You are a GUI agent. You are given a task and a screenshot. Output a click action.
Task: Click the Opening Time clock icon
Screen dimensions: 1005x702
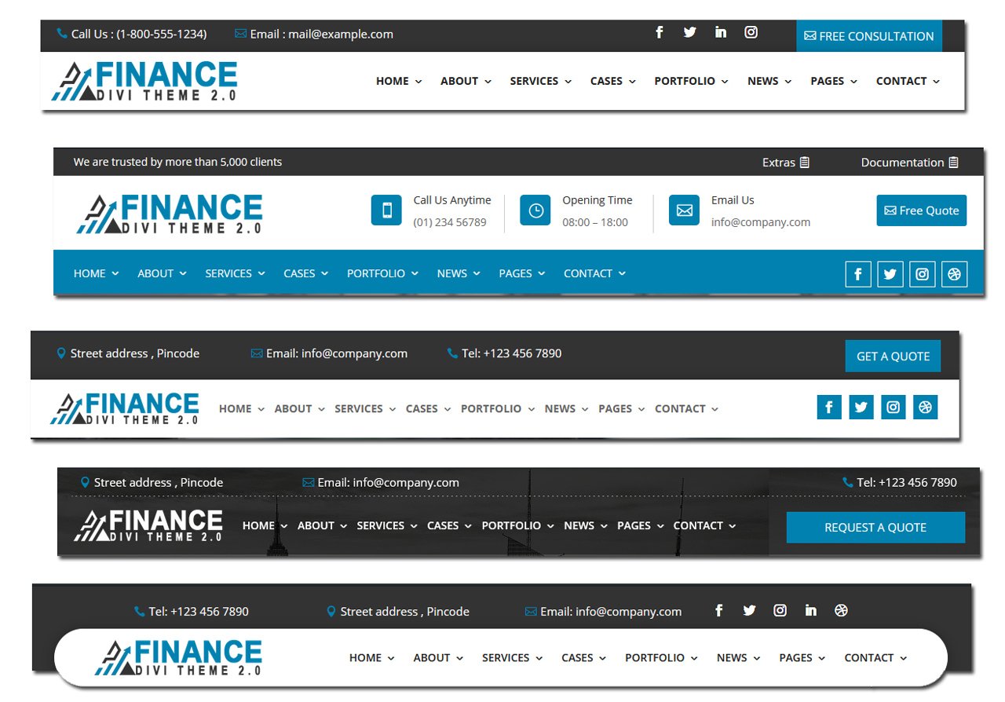click(x=535, y=210)
